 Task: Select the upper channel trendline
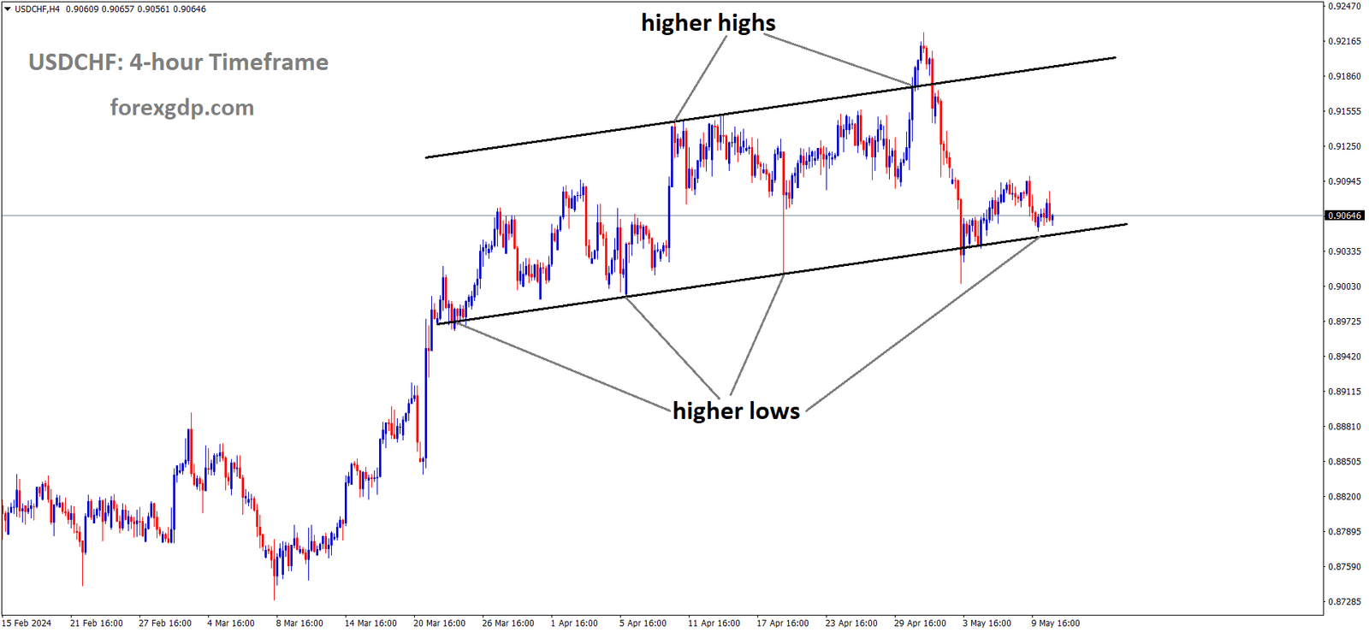point(770,108)
